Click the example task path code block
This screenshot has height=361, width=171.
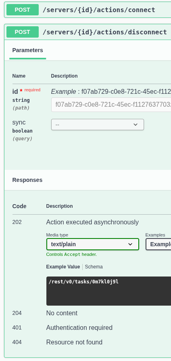pyautogui.click(x=109, y=291)
